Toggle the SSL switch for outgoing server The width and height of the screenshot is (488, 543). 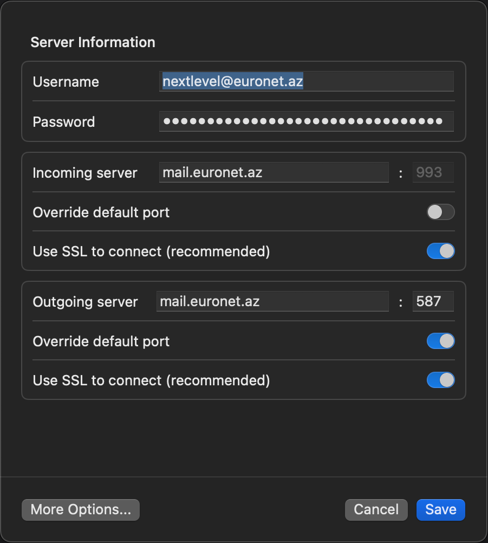click(x=440, y=380)
